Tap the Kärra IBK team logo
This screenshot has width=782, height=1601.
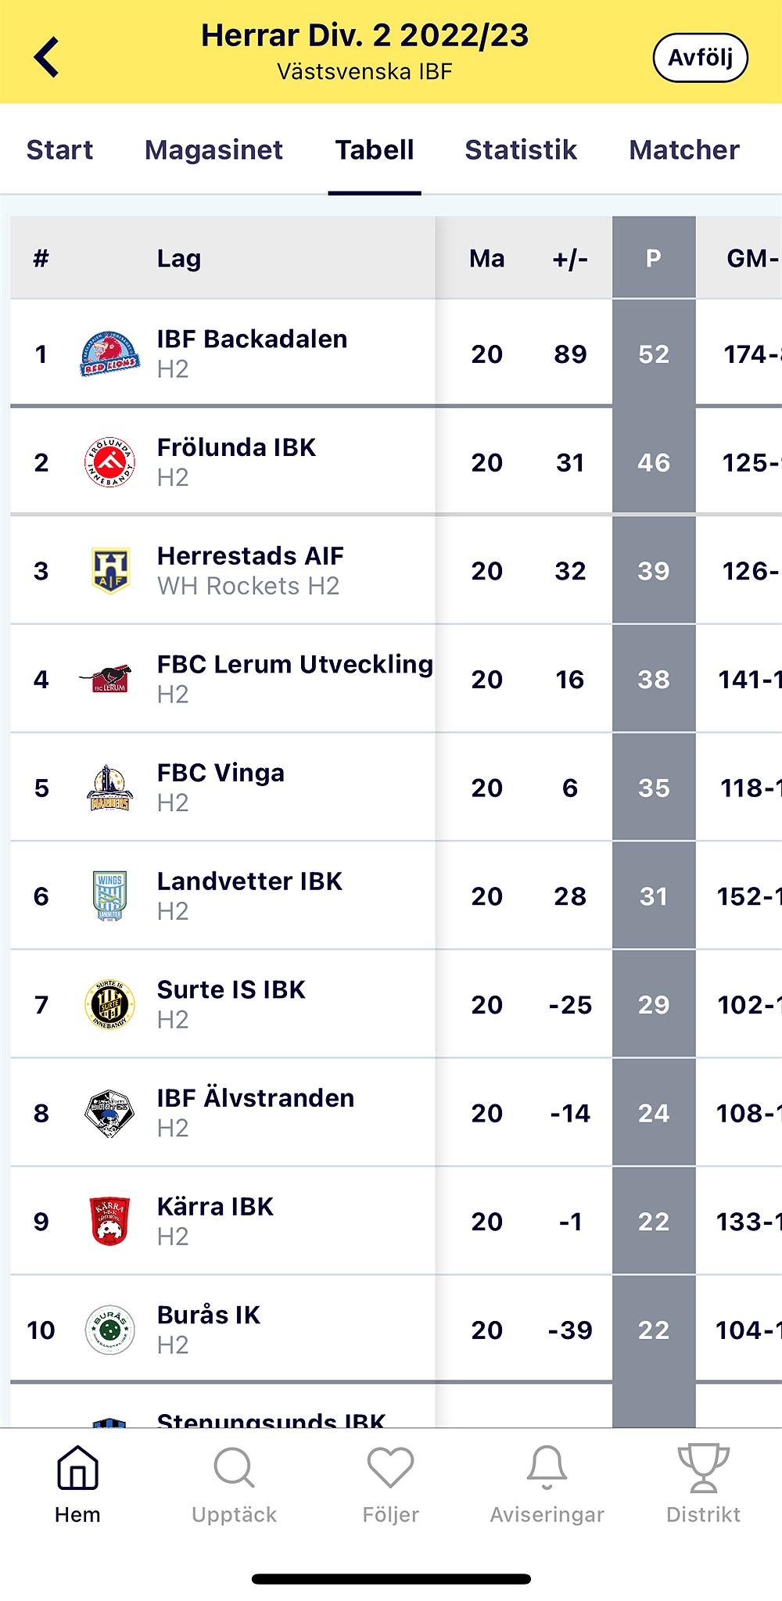(x=109, y=1221)
